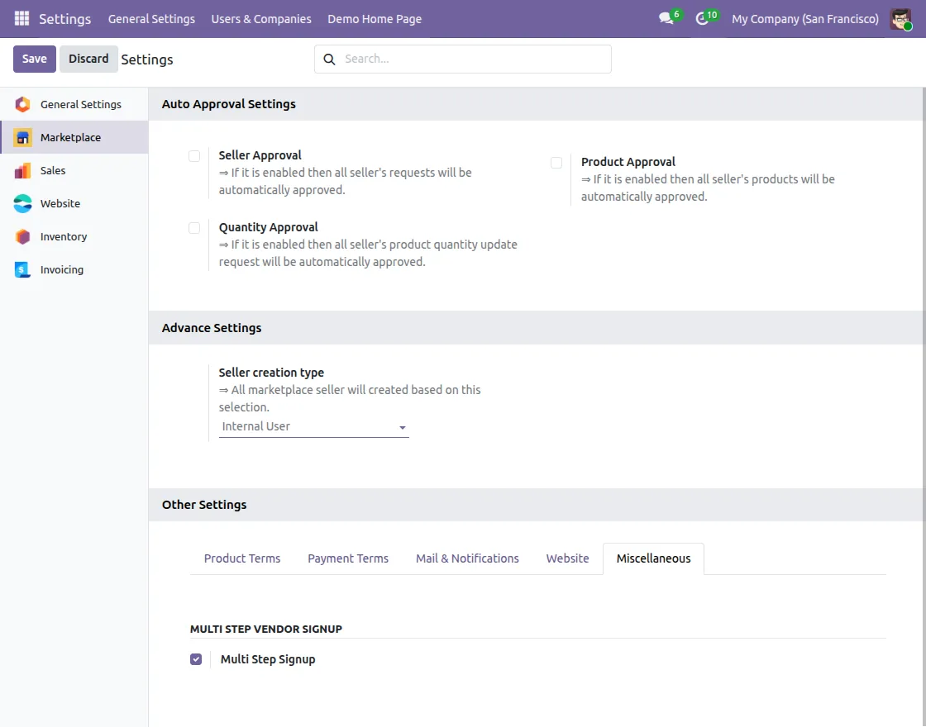
Task: Open the Seller creation type dropdown
Action: (313, 426)
